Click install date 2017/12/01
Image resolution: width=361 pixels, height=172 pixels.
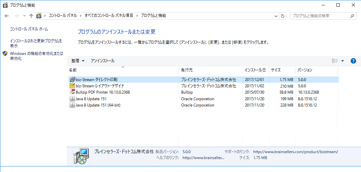[x=254, y=80]
